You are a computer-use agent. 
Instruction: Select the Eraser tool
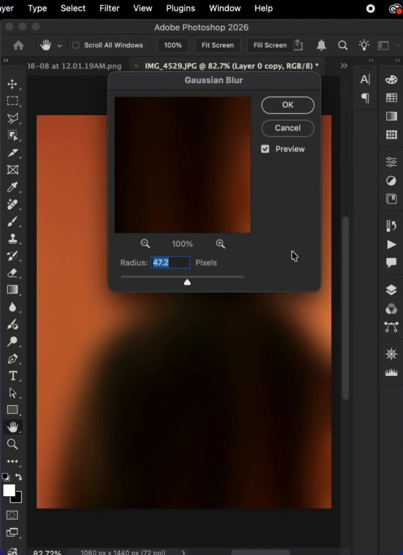[x=13, y=273]
